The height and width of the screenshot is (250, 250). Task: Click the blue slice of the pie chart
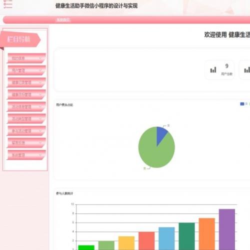tap(161, 134)
